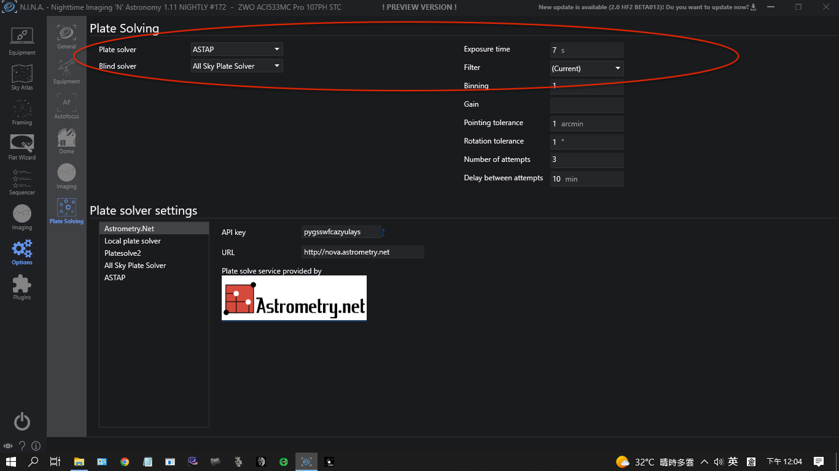Select Local plate solver in settings list
Image resolution: width=839 pixels, height=471 pixels.
[154, 240]
